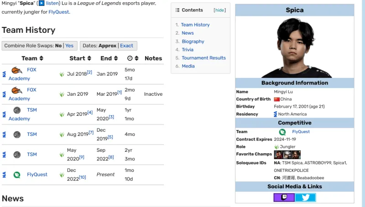Viewport: 365px width, 207px height.
Task: Click the 'Inactive' note cell
Action: tap(153, 94)
